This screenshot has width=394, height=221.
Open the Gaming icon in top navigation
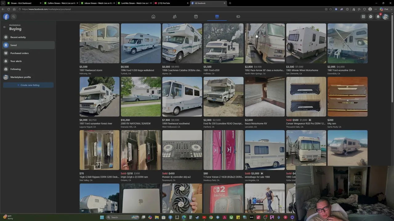238,17
